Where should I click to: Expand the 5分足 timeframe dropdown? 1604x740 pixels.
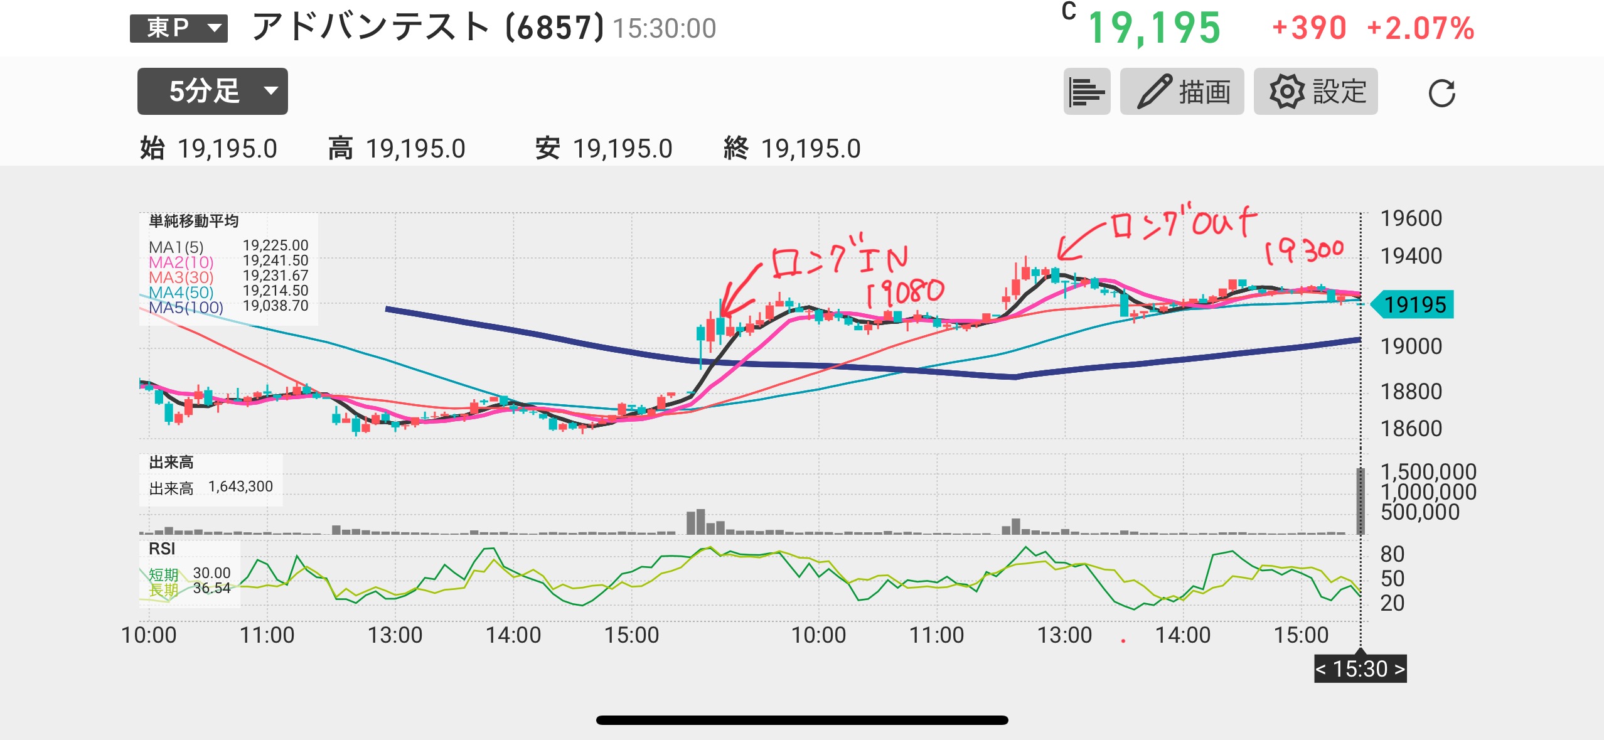coord(212,92)
